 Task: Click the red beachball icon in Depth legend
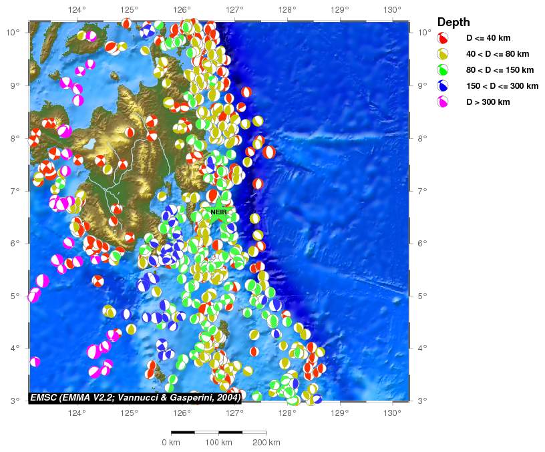coord(442,38)
